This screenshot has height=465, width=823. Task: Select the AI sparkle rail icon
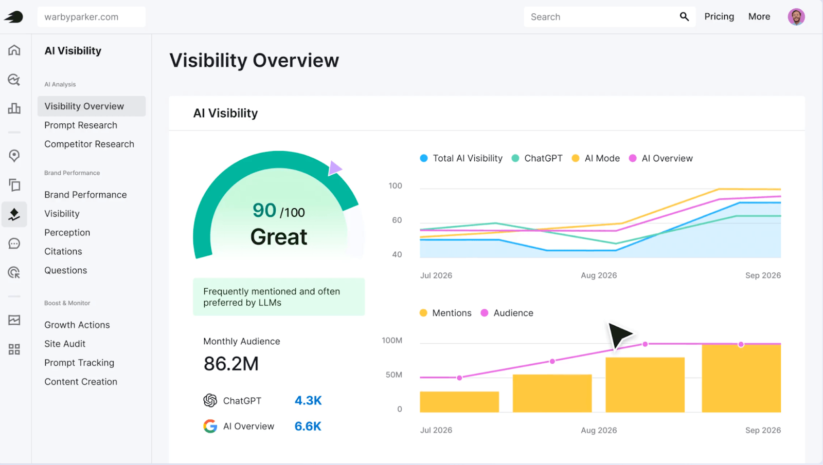point(14,214)
